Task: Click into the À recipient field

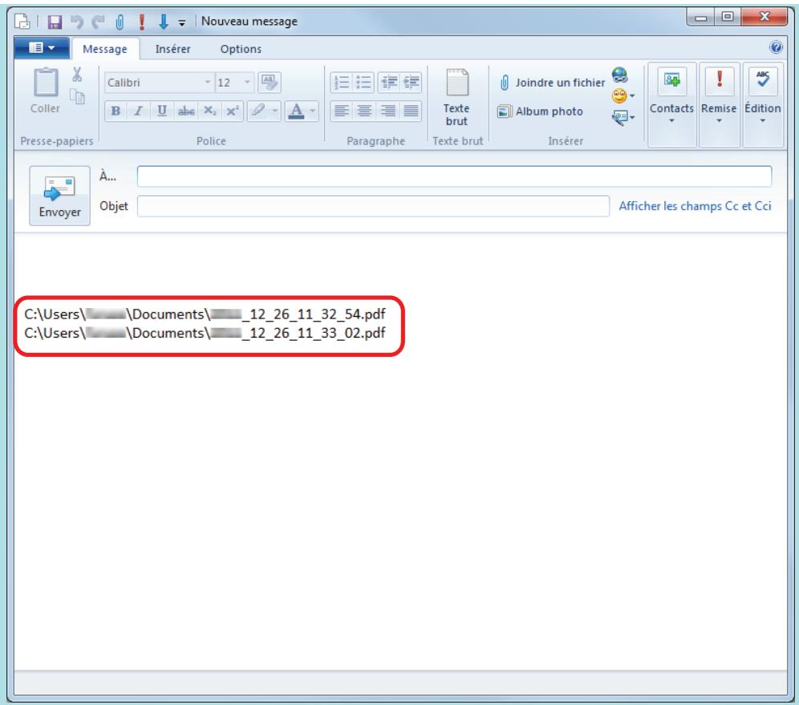Action: point(455,176)
